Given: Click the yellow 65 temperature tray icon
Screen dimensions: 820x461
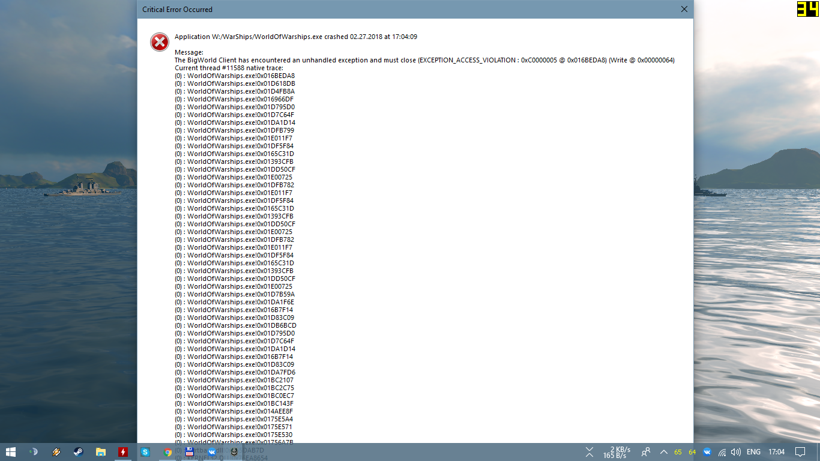Looking at the screenshot, I should click(x=678, y=452).
